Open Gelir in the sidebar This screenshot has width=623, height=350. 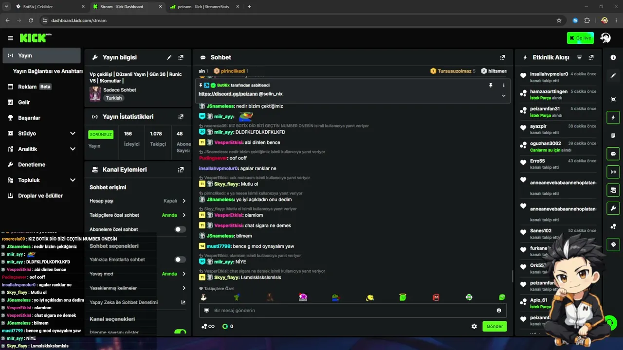click(41, 102)
